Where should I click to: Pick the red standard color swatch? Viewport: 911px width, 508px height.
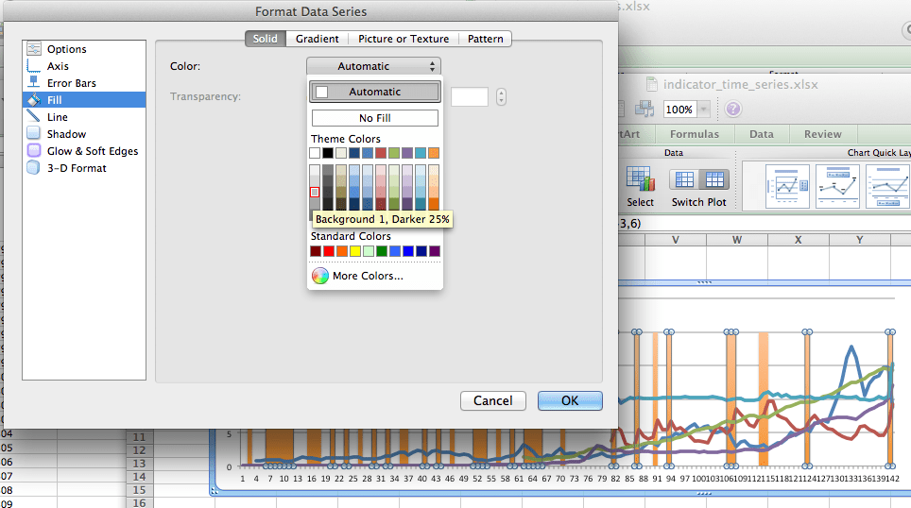click(x=329, y=251)
